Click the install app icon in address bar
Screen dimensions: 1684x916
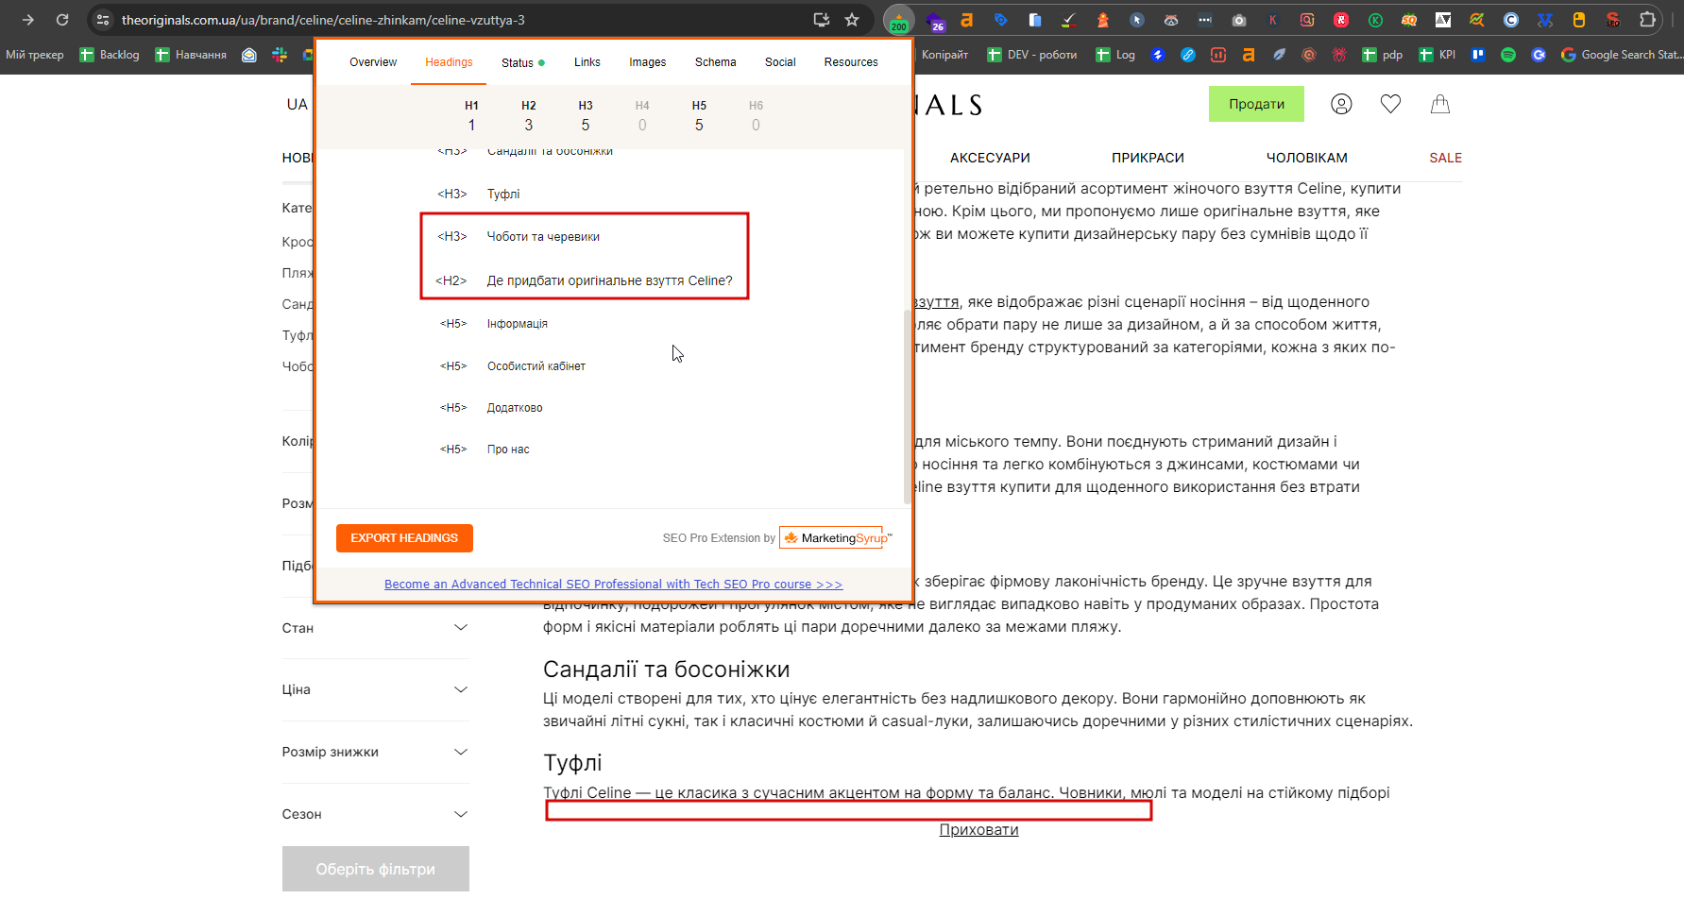tap(821, 20)
